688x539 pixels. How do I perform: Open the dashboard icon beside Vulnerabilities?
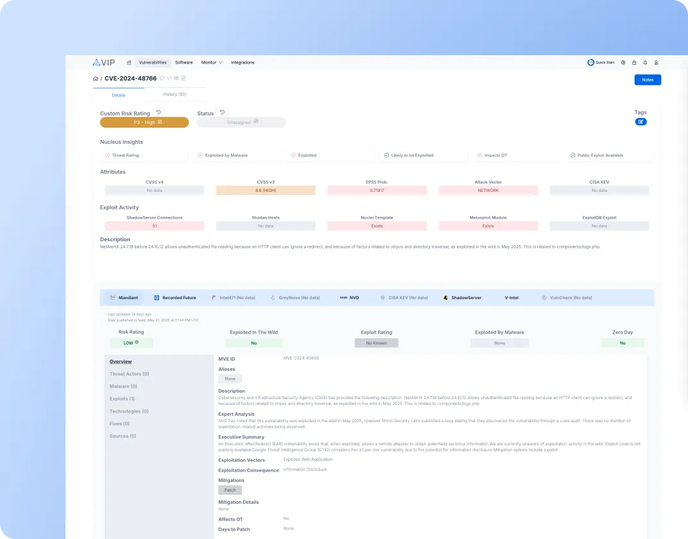[129, 62]
